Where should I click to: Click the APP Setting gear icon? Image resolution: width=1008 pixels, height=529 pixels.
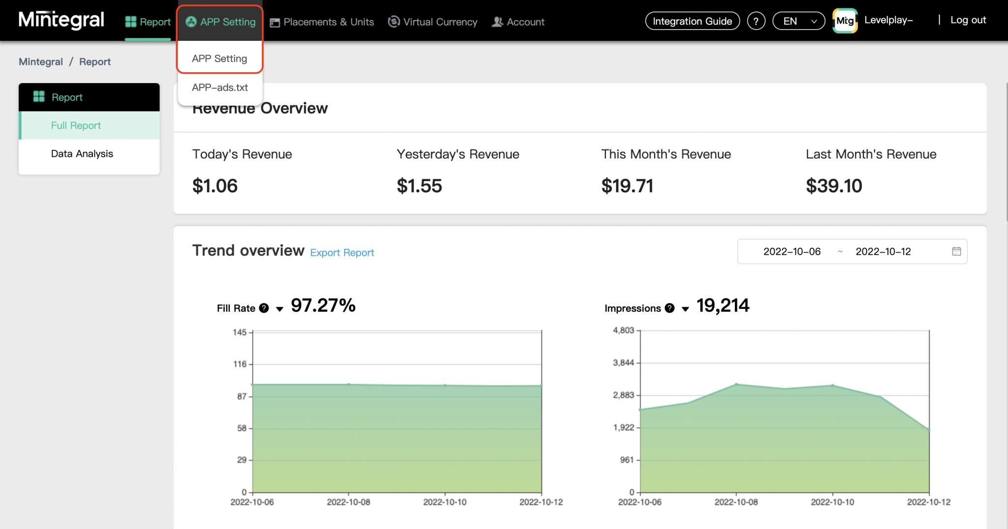(190, 21)
